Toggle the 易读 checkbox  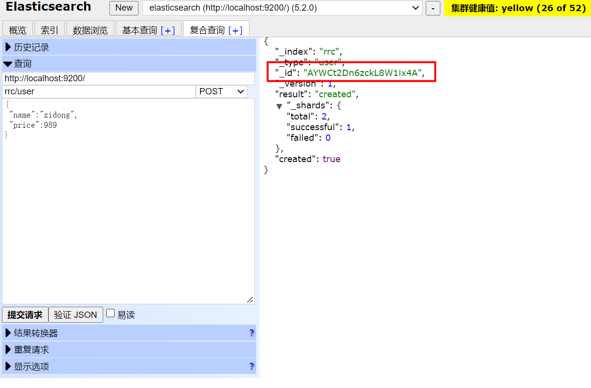110,313
